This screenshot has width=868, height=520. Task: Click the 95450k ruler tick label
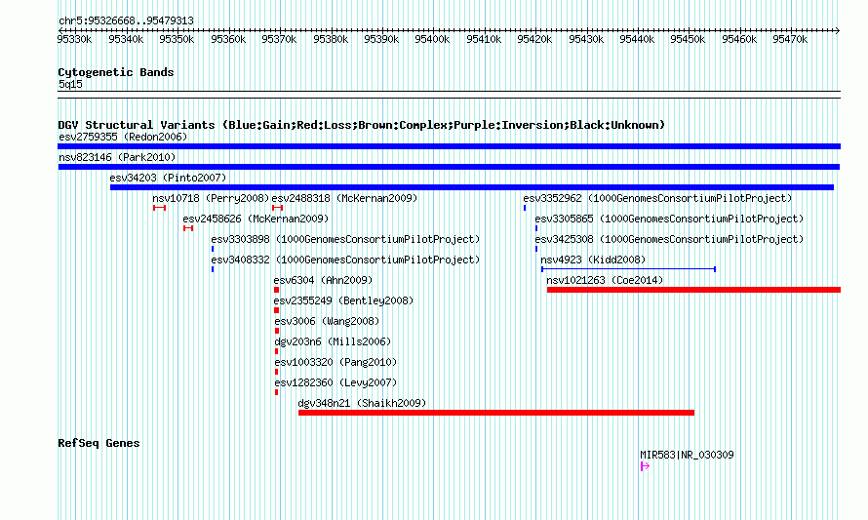tap(689, 39)
